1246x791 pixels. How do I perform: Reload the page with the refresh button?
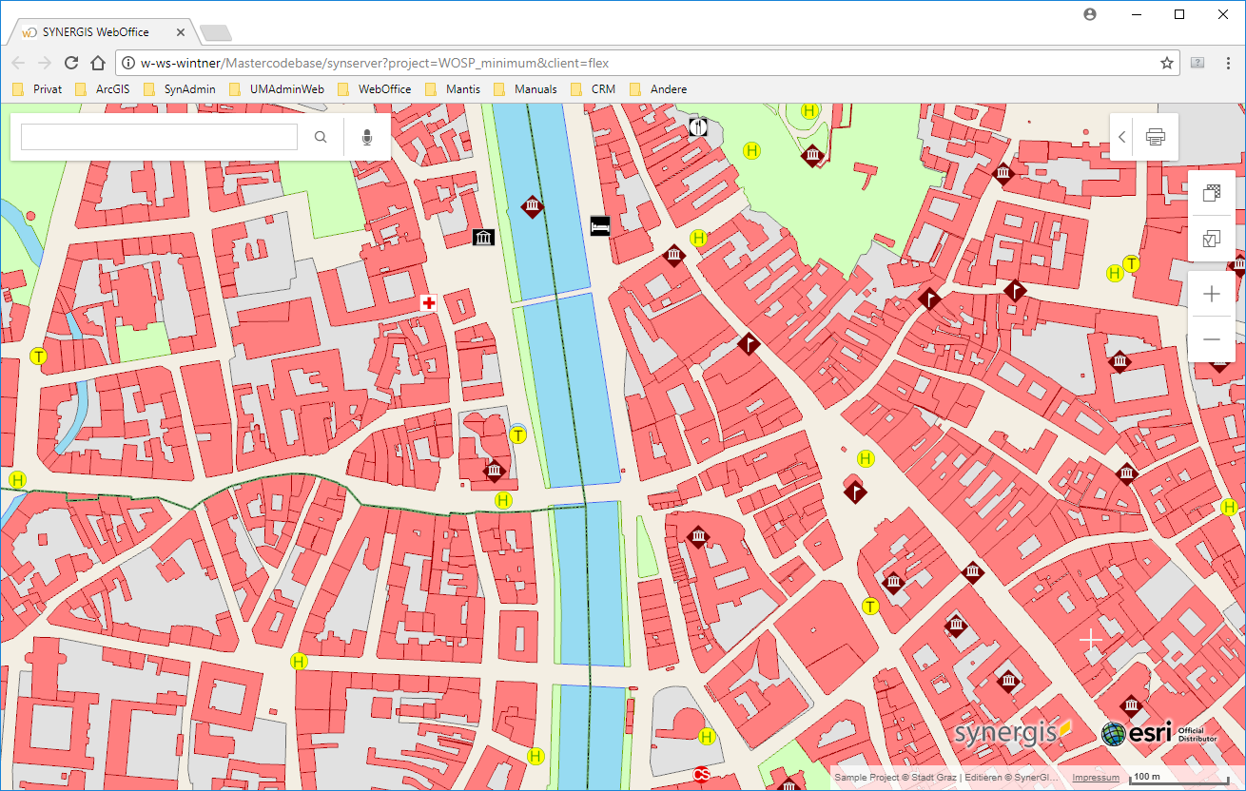[71, 63]
